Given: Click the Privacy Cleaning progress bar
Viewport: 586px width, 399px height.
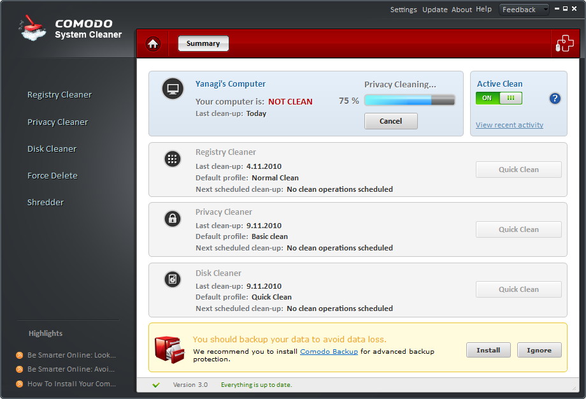Looking at the screenshot, I should pos(410,99).
